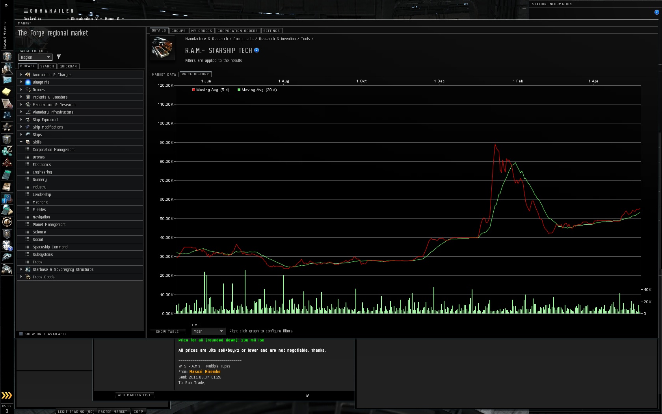The width and height of the screenshot is (662, 414).
Task: Open the contracts document icon
Action: tap(7, 103)
